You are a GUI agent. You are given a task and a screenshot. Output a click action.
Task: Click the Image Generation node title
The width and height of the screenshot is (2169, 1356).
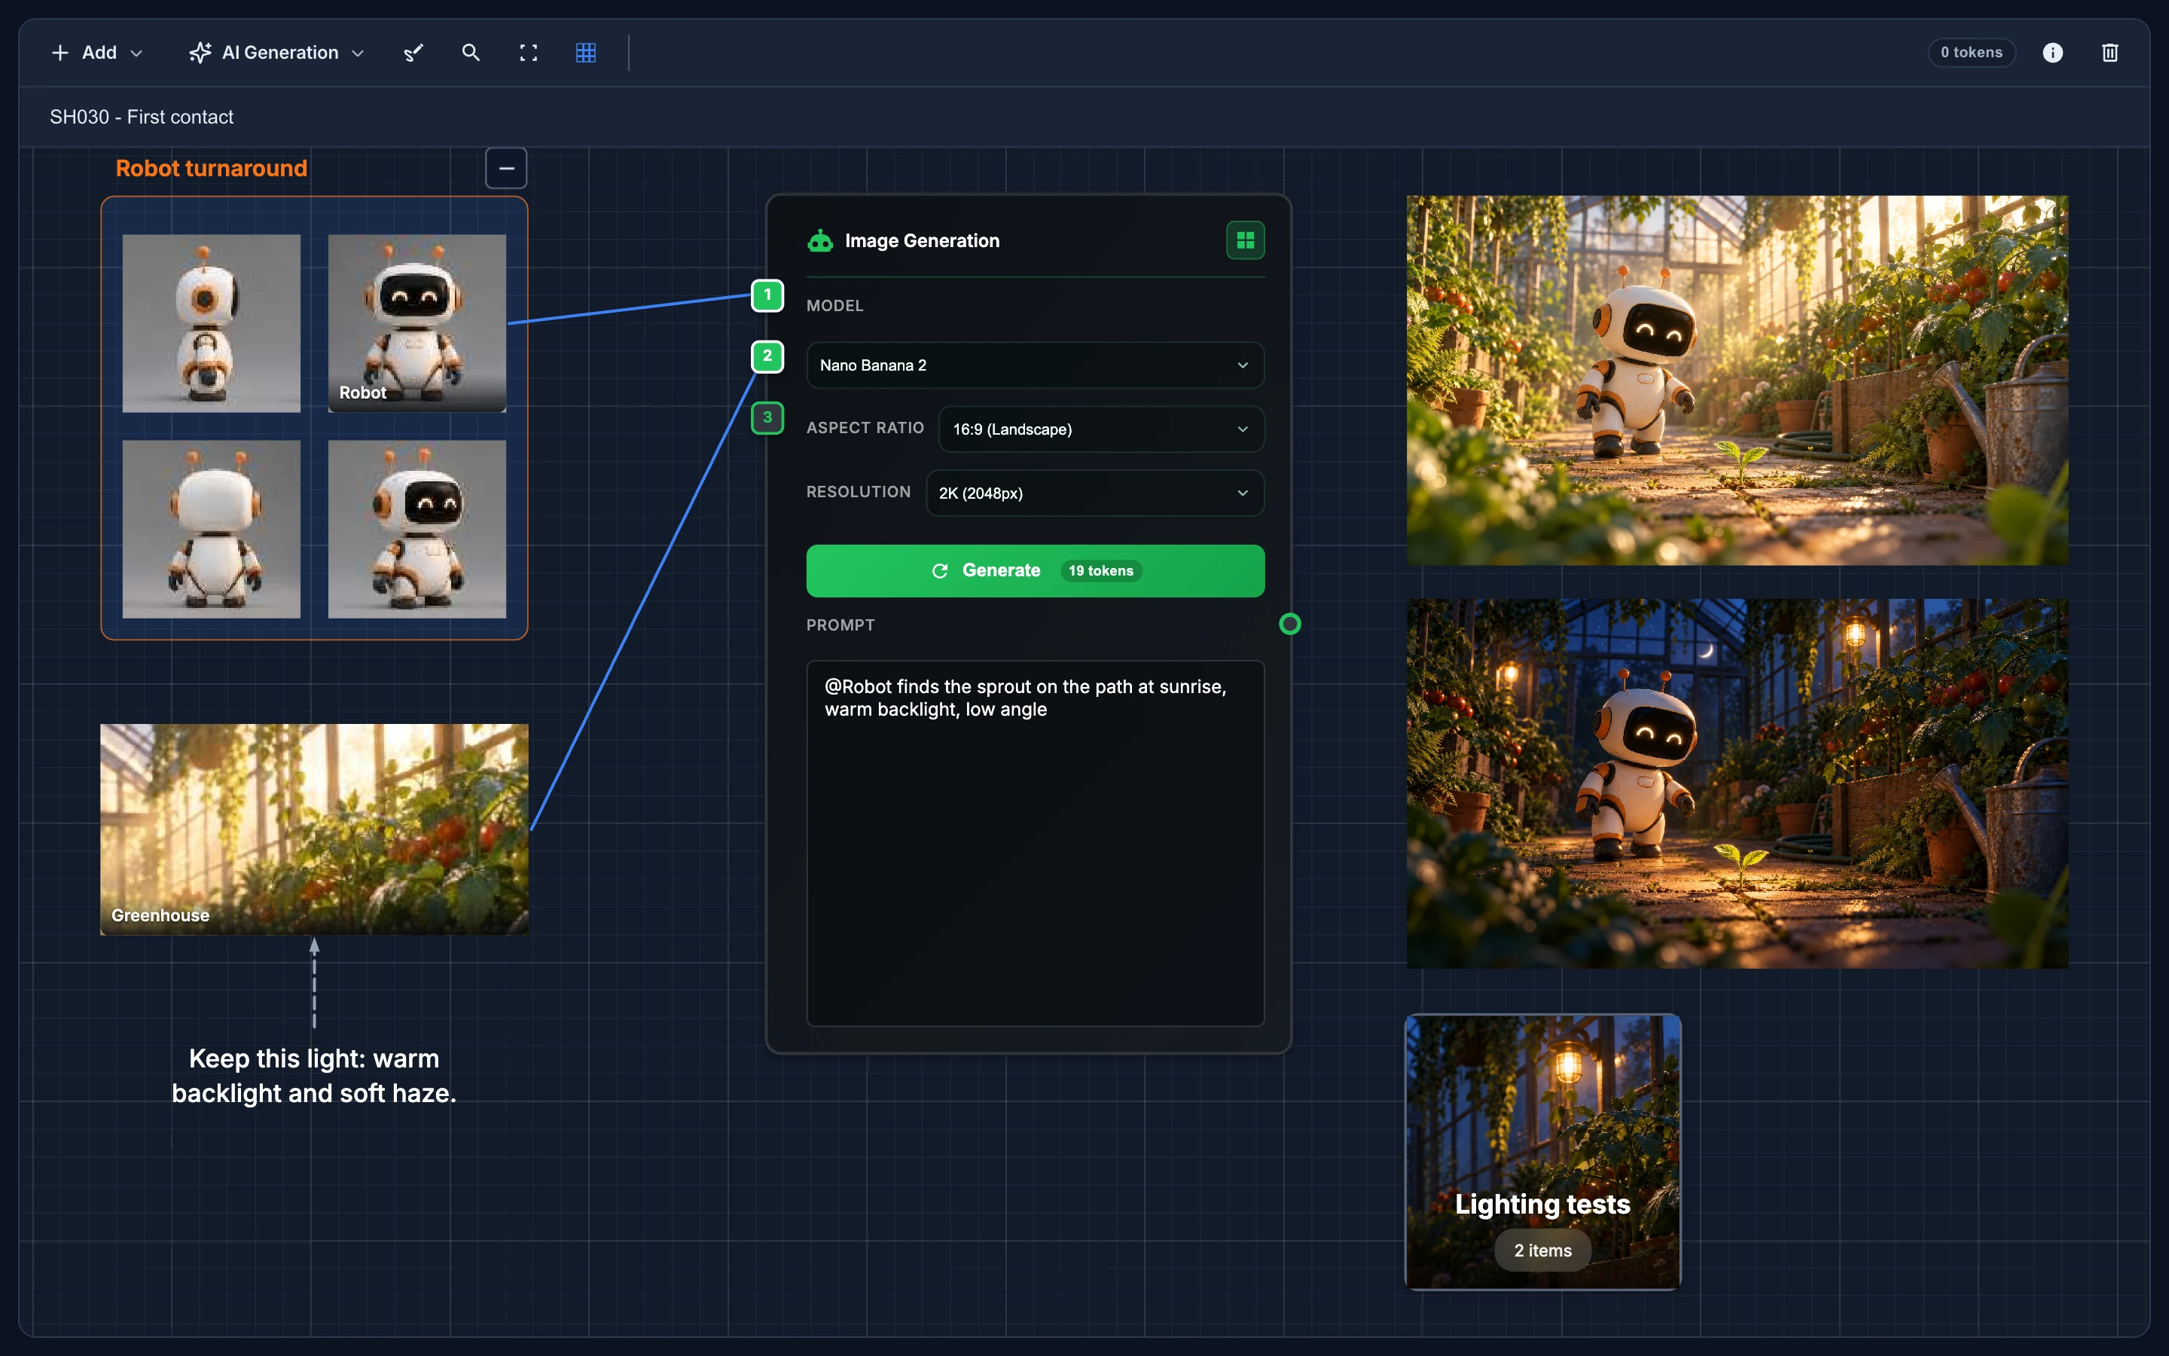click(921, 240)
